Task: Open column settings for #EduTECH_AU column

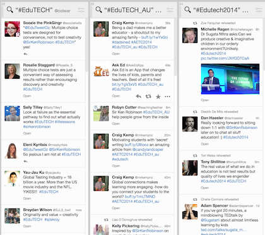Action: pos(170,10)
